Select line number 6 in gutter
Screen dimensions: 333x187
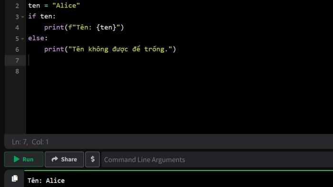tap(17, 49)
